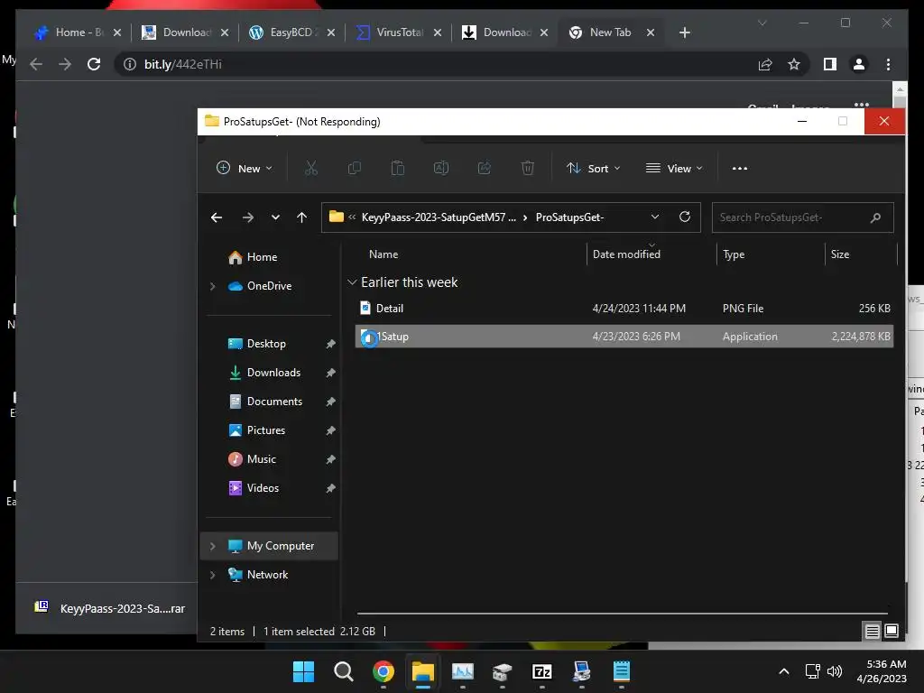Open the New dropdown in Explorer
The width and height of the screenshot is (924, 693).
[244, 169]
